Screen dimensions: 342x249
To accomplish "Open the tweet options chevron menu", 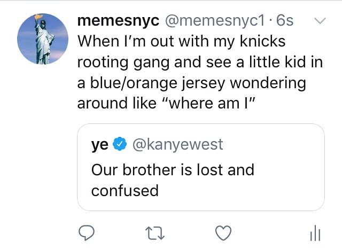I will [x=320, y=21].
